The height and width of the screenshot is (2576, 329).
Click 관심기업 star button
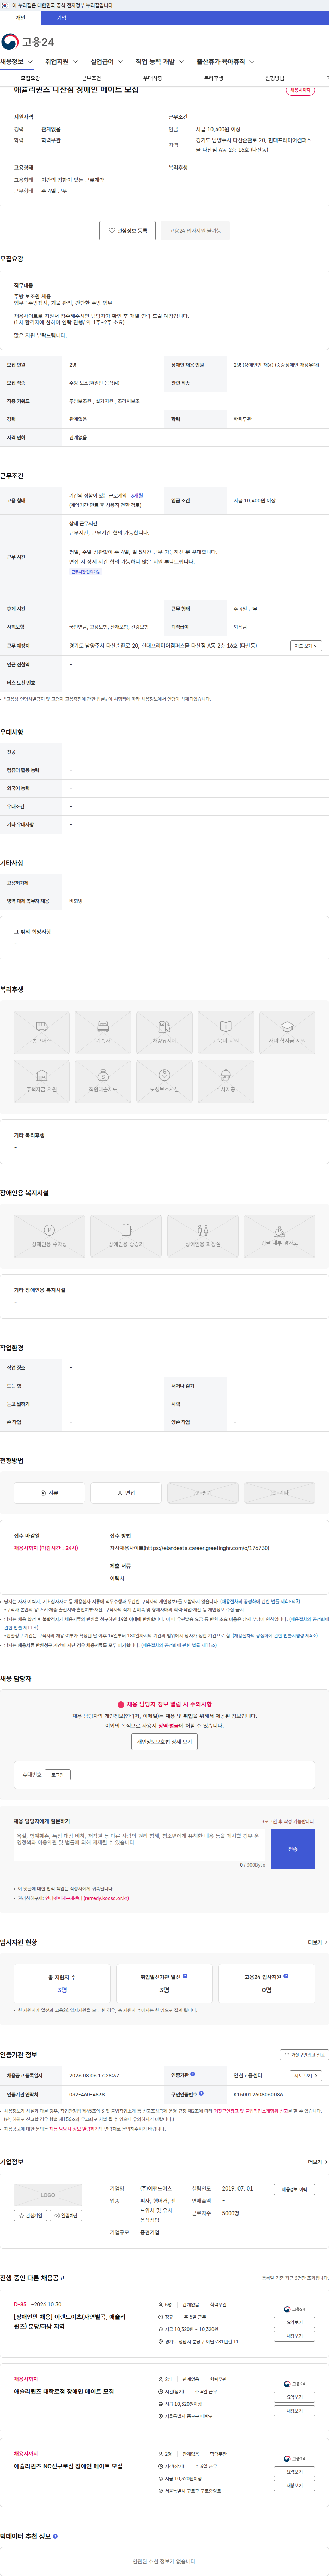pos(31,2215)
